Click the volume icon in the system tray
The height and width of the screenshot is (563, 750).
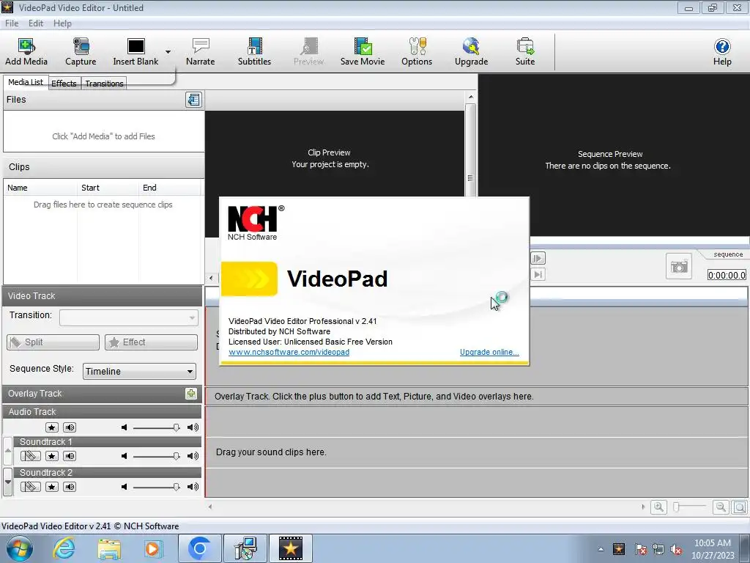(x=676, y=550)
